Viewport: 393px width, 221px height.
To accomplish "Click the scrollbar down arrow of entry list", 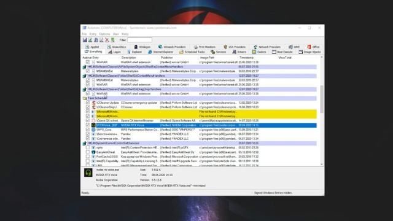I will point(322,165).
